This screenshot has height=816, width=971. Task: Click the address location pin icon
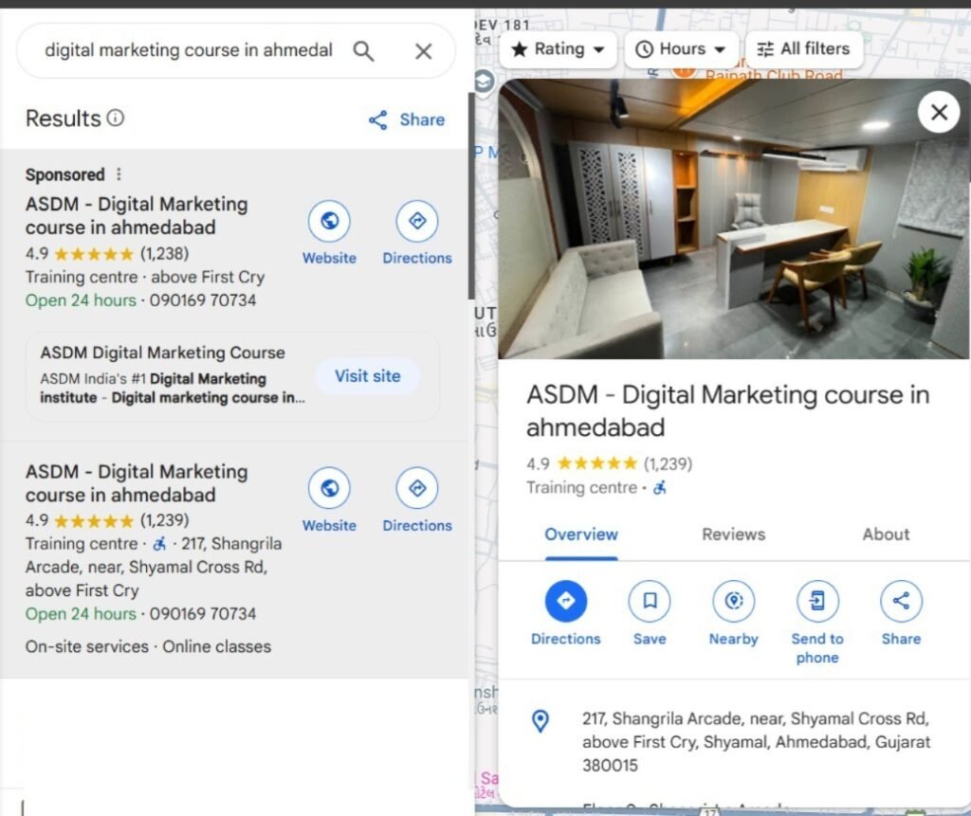click(540, 720)
